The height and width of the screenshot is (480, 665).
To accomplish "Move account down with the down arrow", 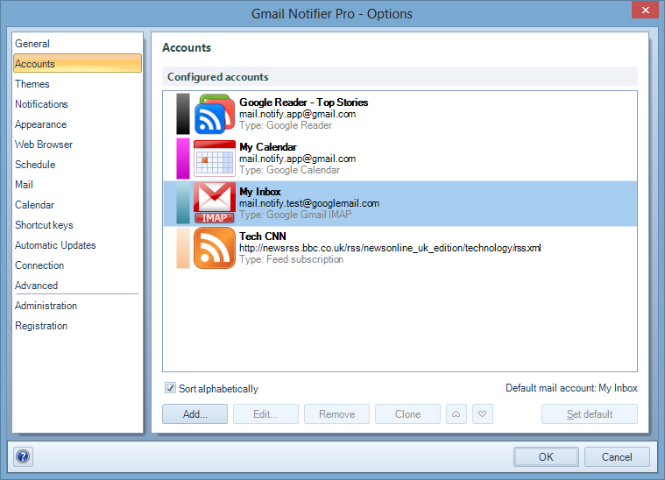I will [x=483, y=413].
